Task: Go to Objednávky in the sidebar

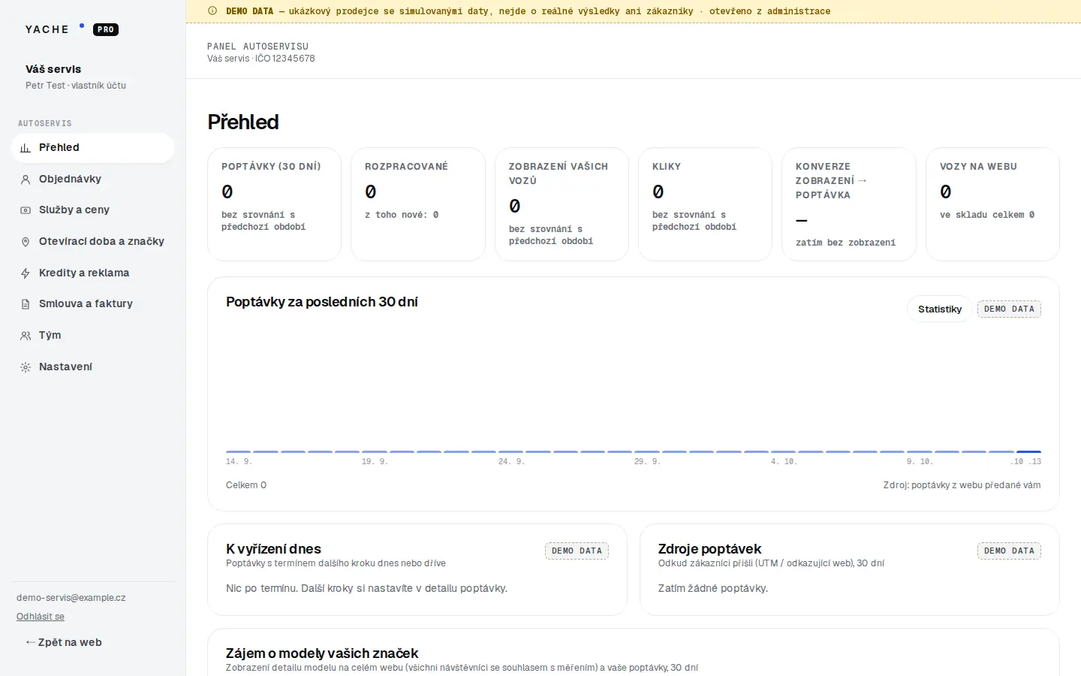Action: coord(93,180)
